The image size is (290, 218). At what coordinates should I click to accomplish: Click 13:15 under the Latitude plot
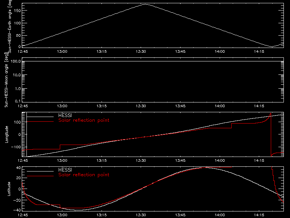point(101,215)
